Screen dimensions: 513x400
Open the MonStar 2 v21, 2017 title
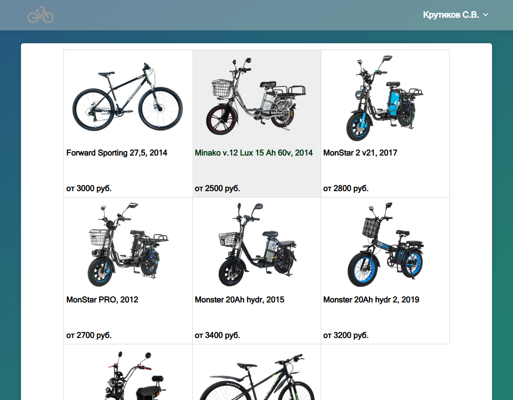pyautogui.click(x=360, y=153)
